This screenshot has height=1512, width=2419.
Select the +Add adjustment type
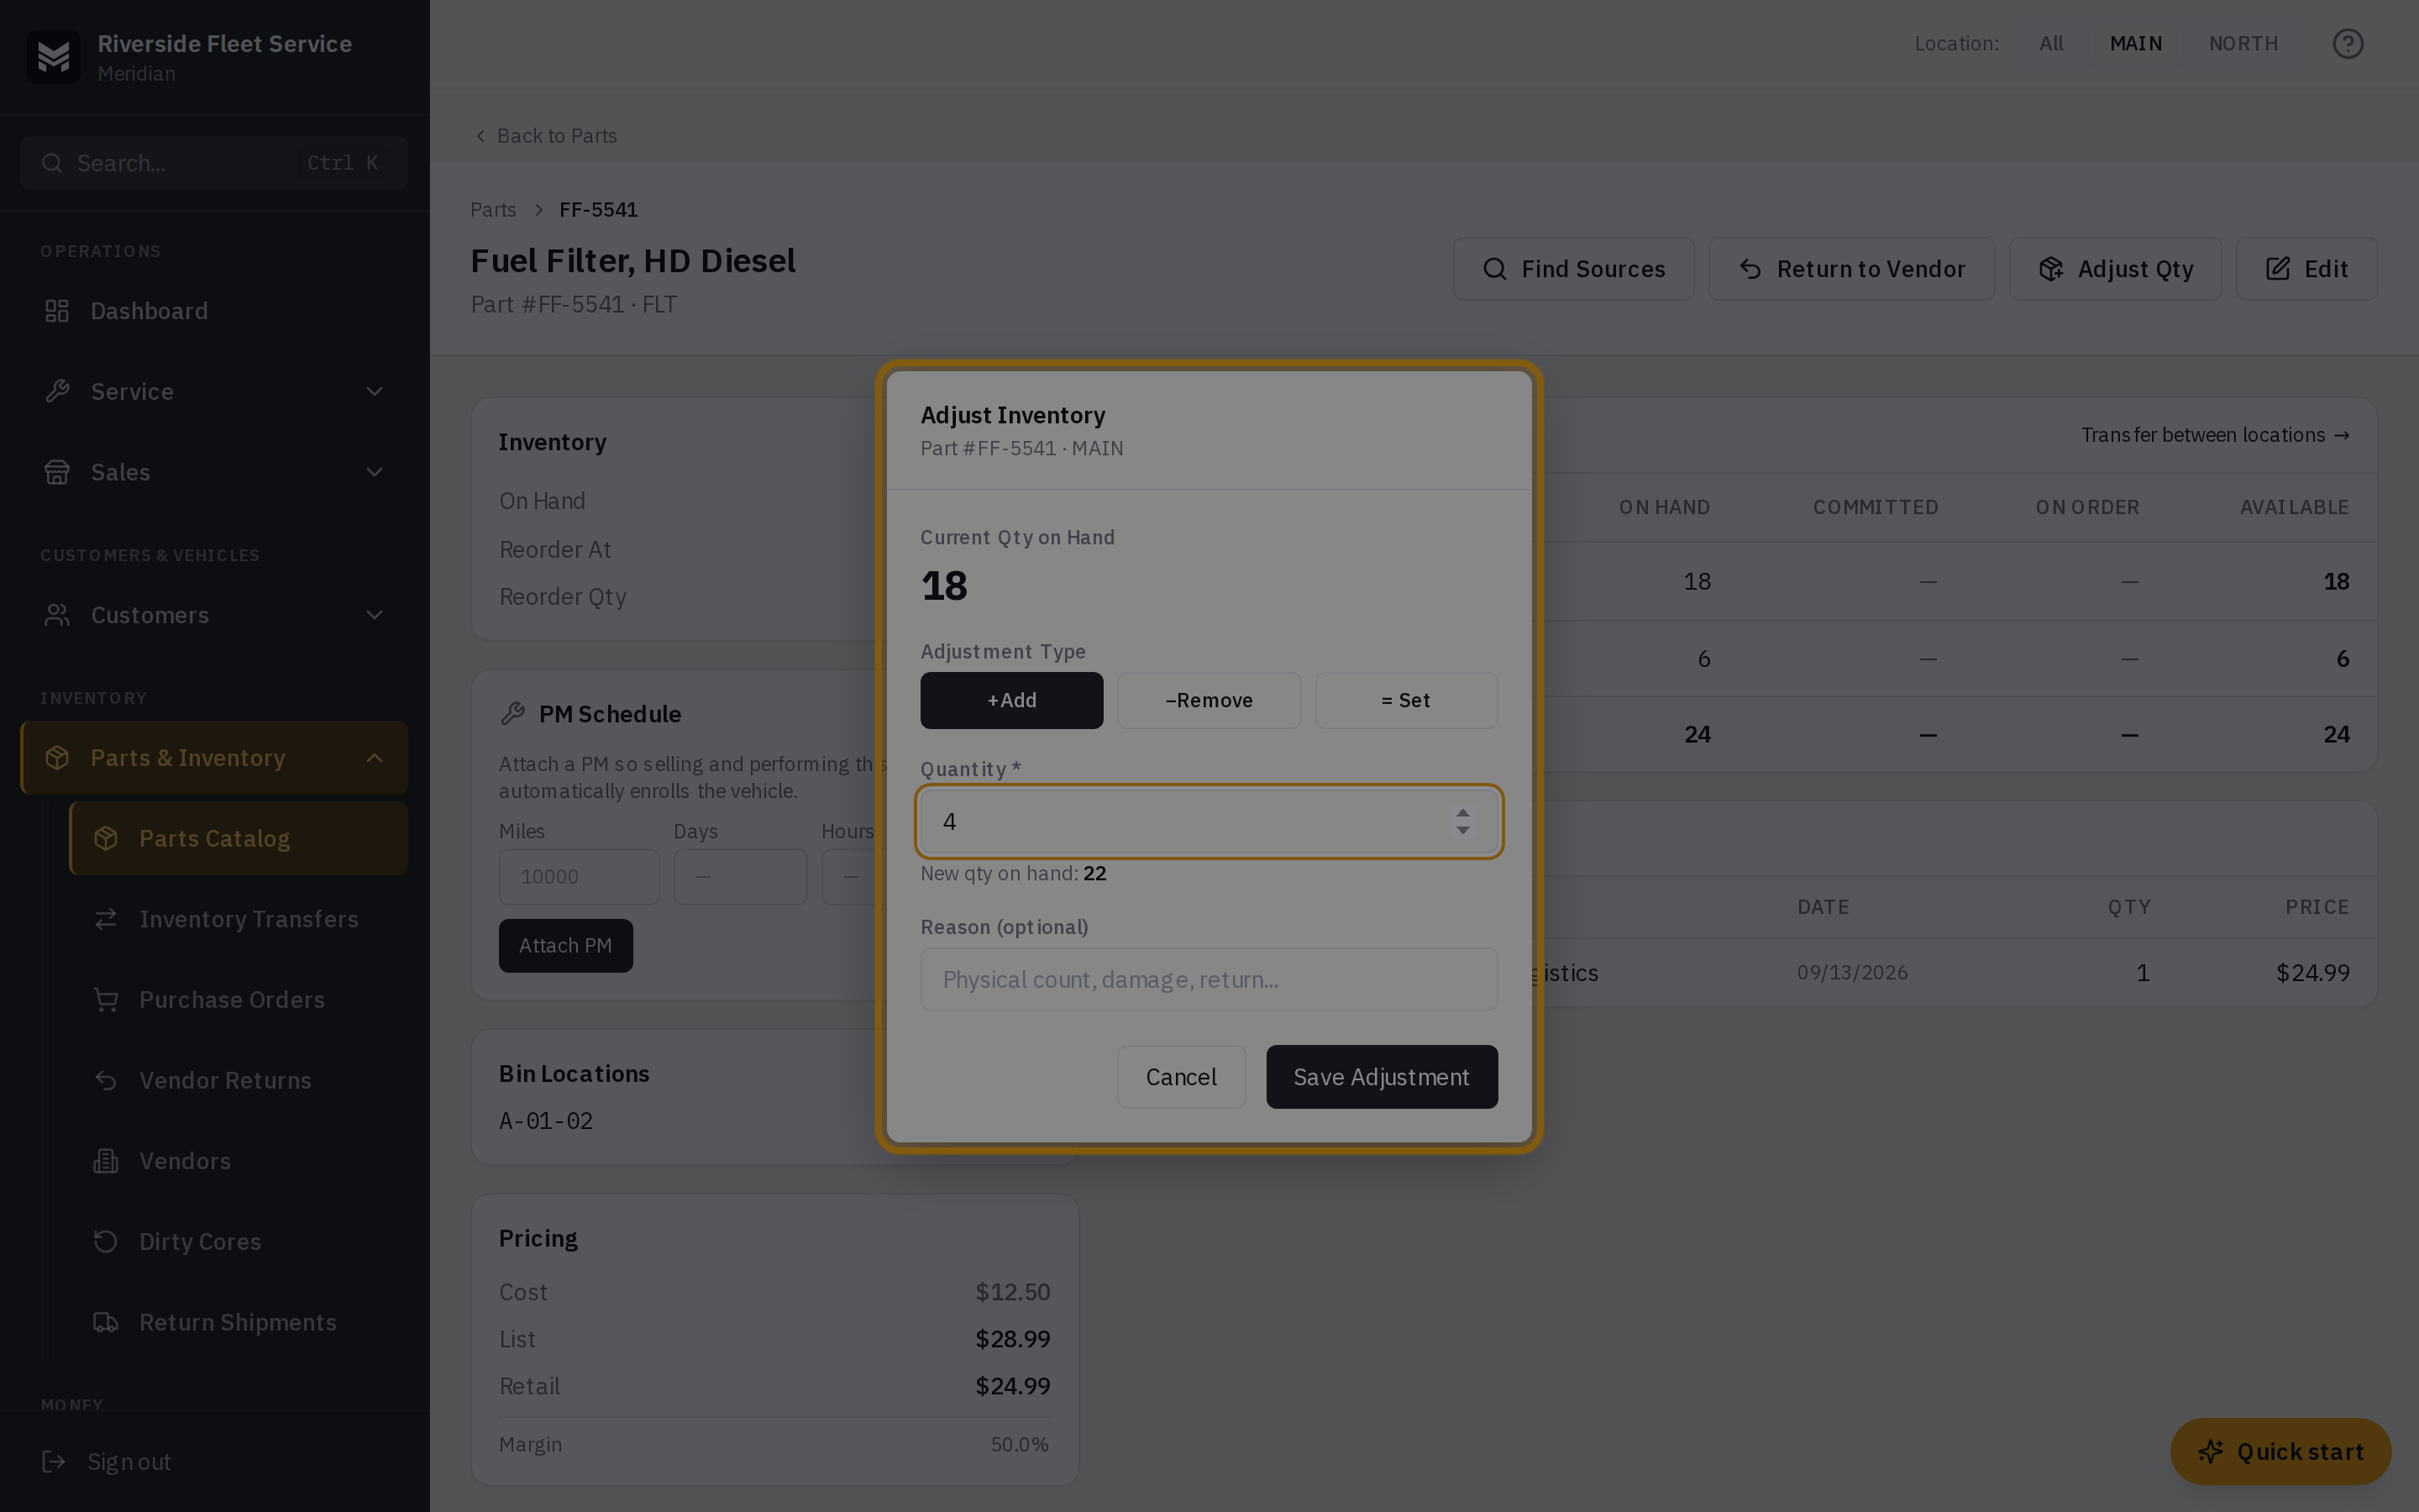pos(1011,700)
